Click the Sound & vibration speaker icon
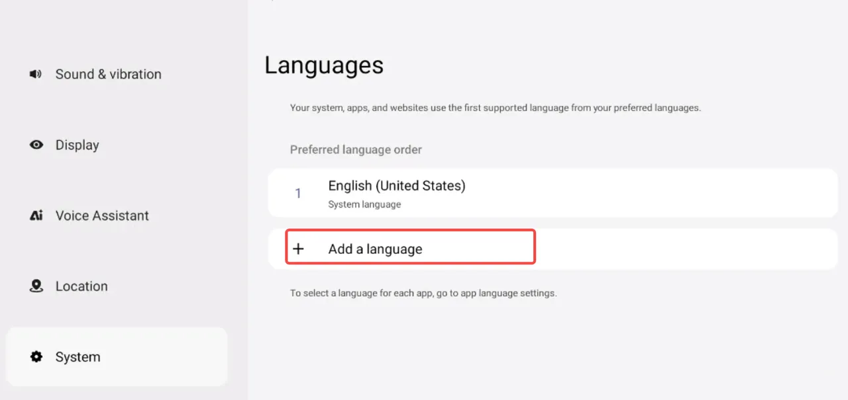 click(x=36, y=74)
